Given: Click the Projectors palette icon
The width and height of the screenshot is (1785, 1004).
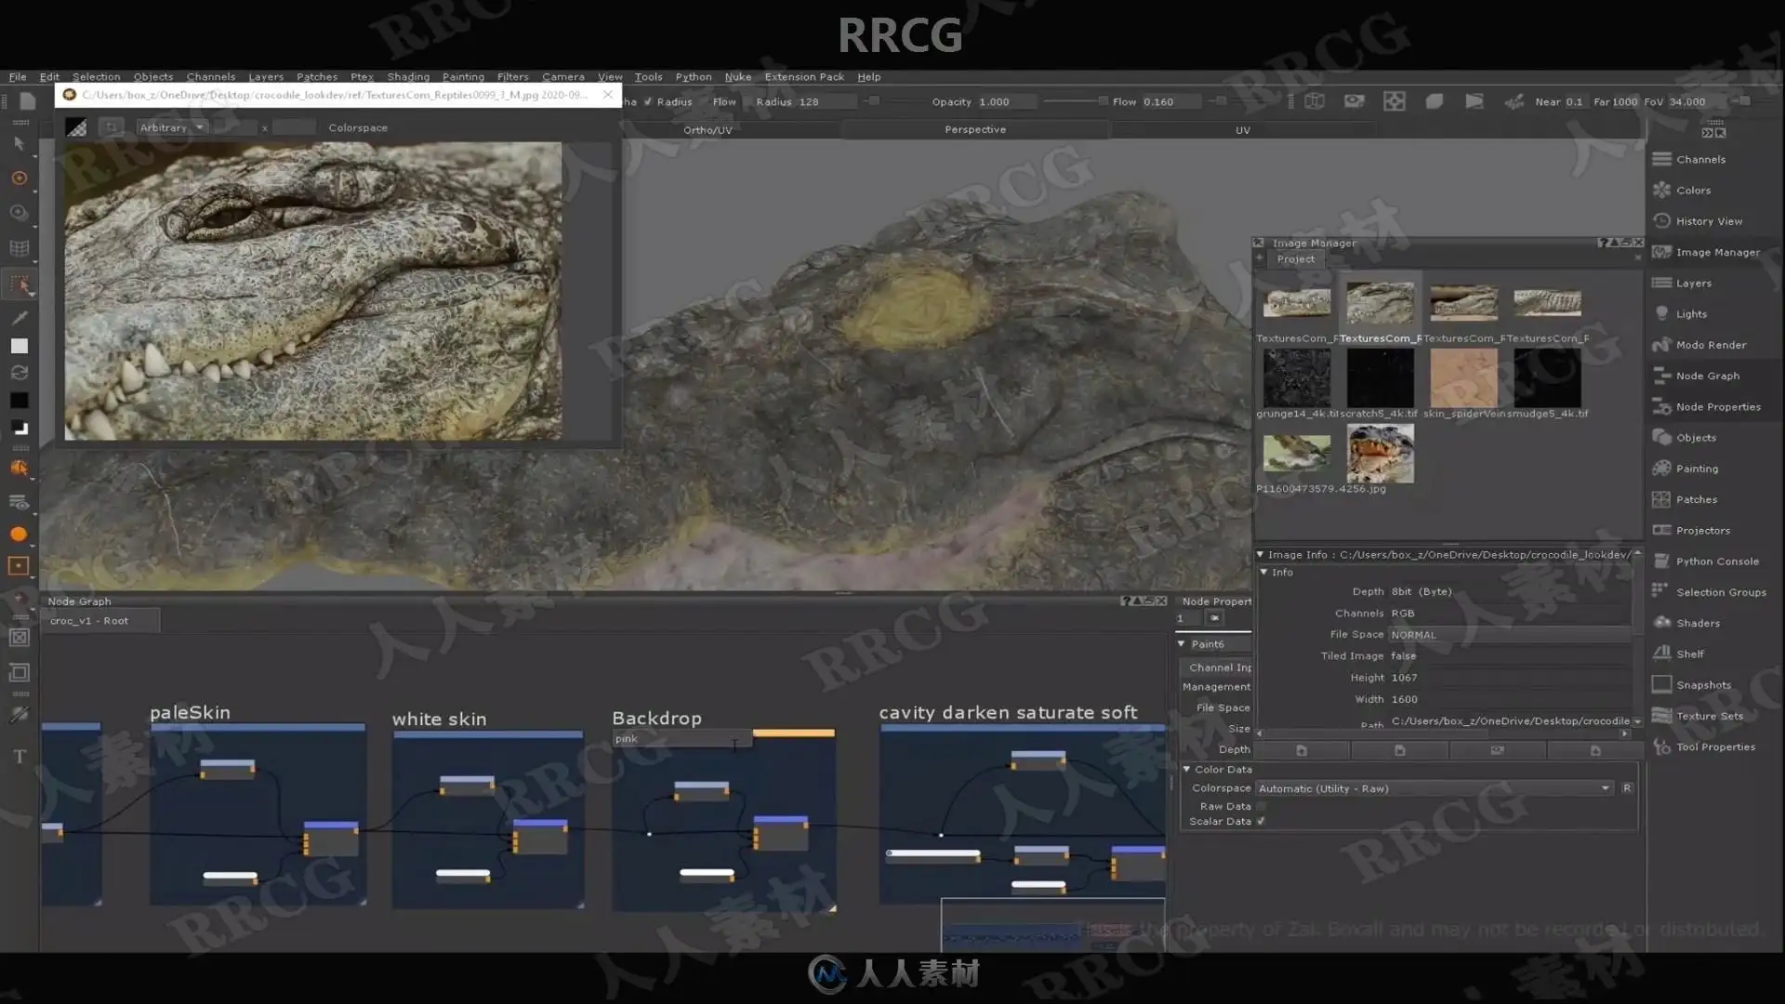Looking at the screenshot, I should point(1662,530).
